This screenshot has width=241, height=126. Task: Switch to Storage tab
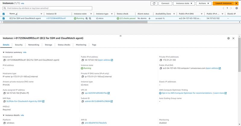coord(49,45)
